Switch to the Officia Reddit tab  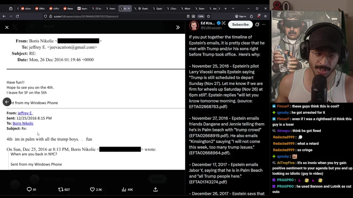click(40, 9)
